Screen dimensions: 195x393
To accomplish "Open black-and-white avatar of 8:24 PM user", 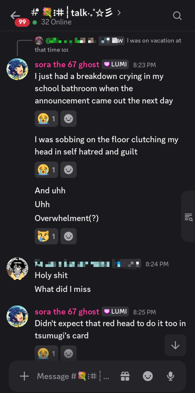I will (17, 268).
